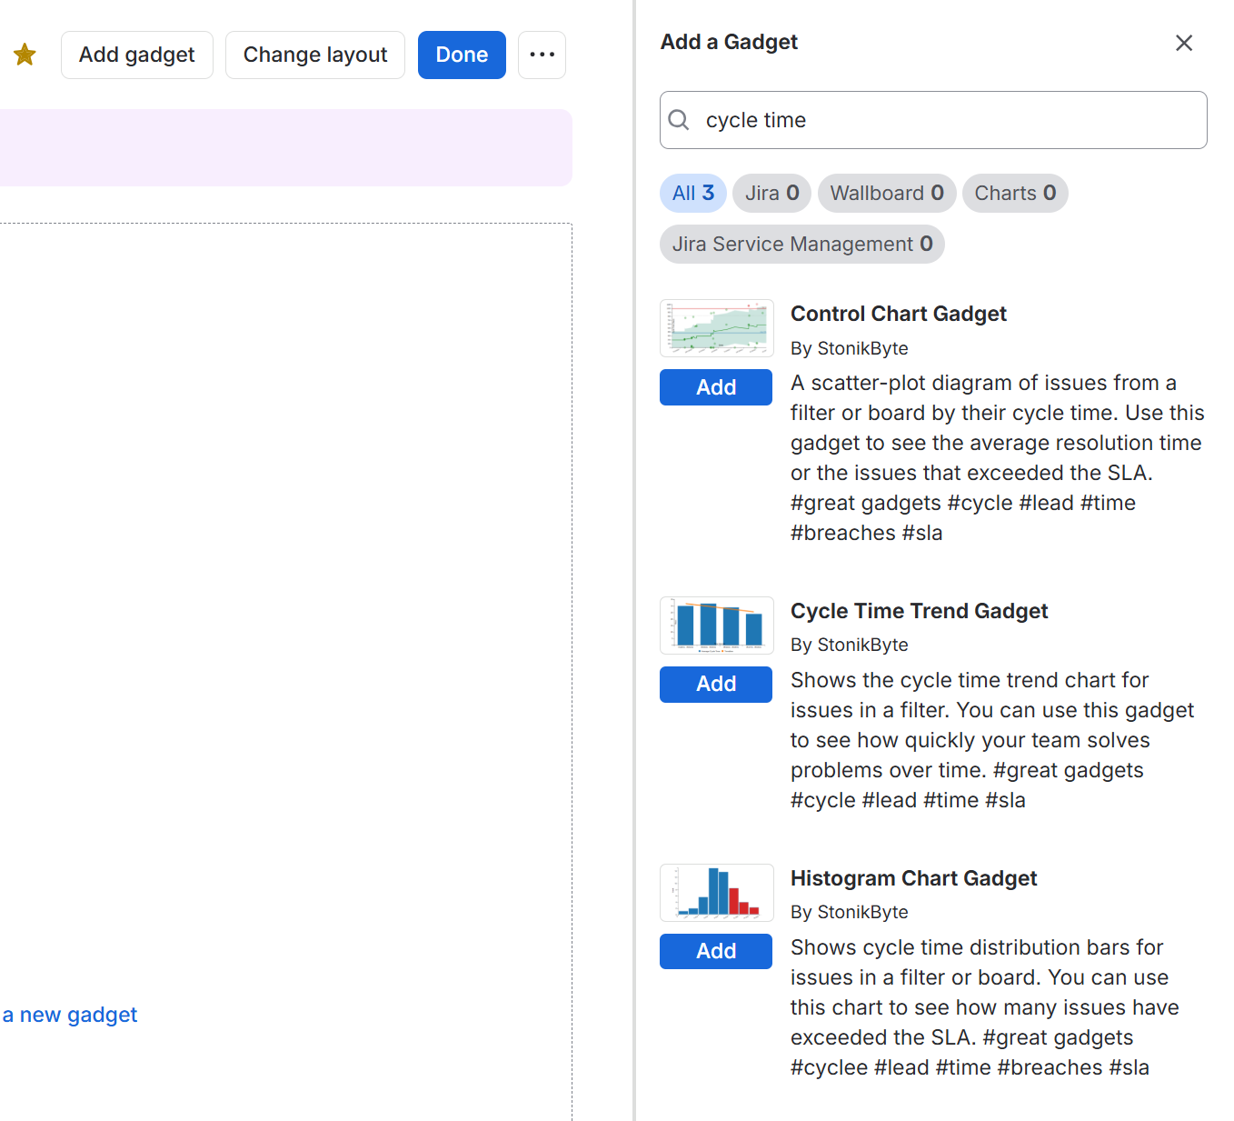The height and width of the screenshot is (1121, 1234).
Task: Click the Cycle Time Trend description text
Action: coord(992,740)
